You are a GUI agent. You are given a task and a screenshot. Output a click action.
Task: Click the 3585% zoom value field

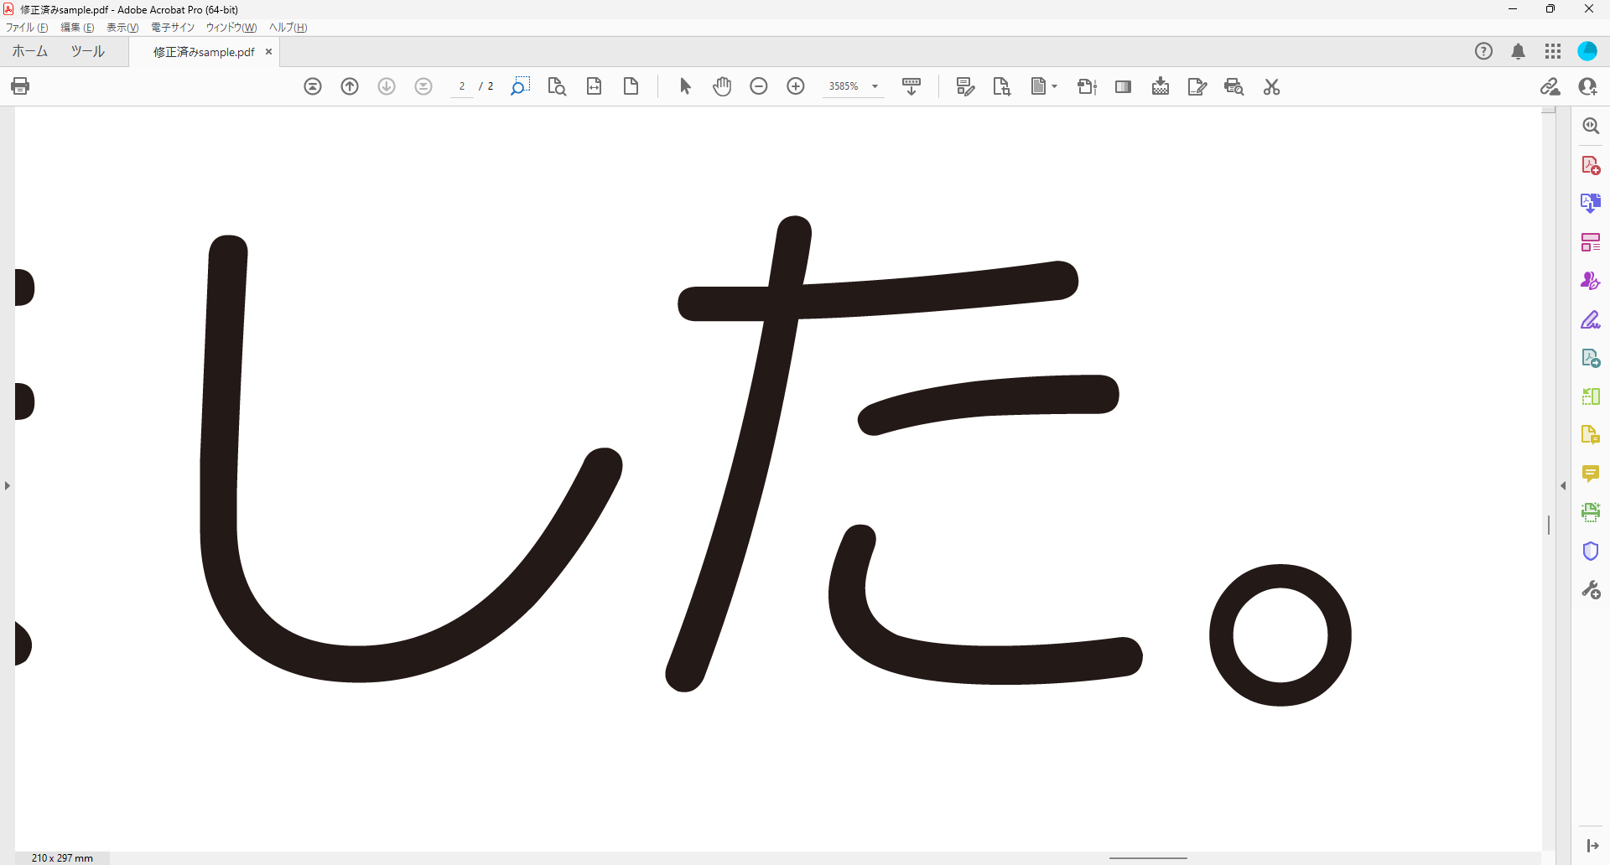point(844,86)
